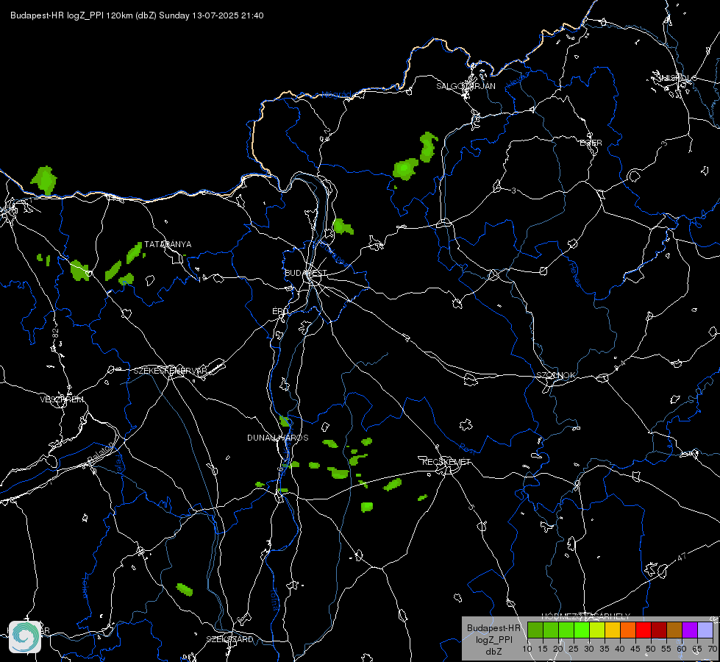Click the SALGOTARJAN city label
The width and height of the screenshot is (720, 662).
click(x=466, y=86)
